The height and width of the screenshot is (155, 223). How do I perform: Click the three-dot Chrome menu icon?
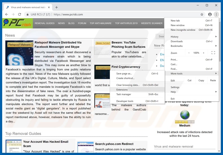coord(216,14)
